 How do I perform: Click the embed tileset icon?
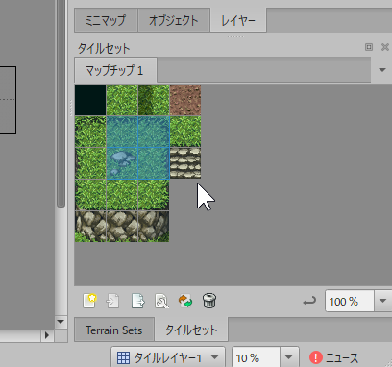113,302
